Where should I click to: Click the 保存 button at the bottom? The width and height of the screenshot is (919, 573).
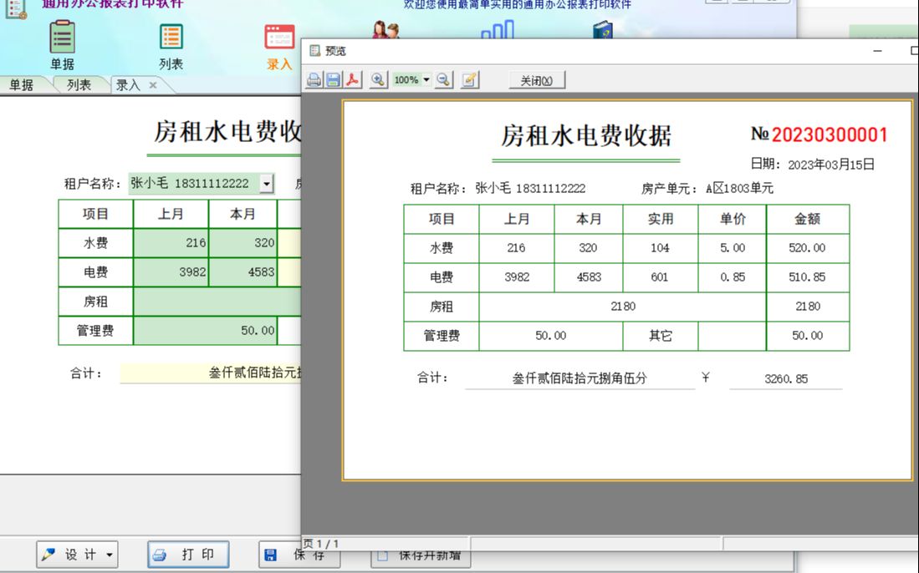(298, 553)
